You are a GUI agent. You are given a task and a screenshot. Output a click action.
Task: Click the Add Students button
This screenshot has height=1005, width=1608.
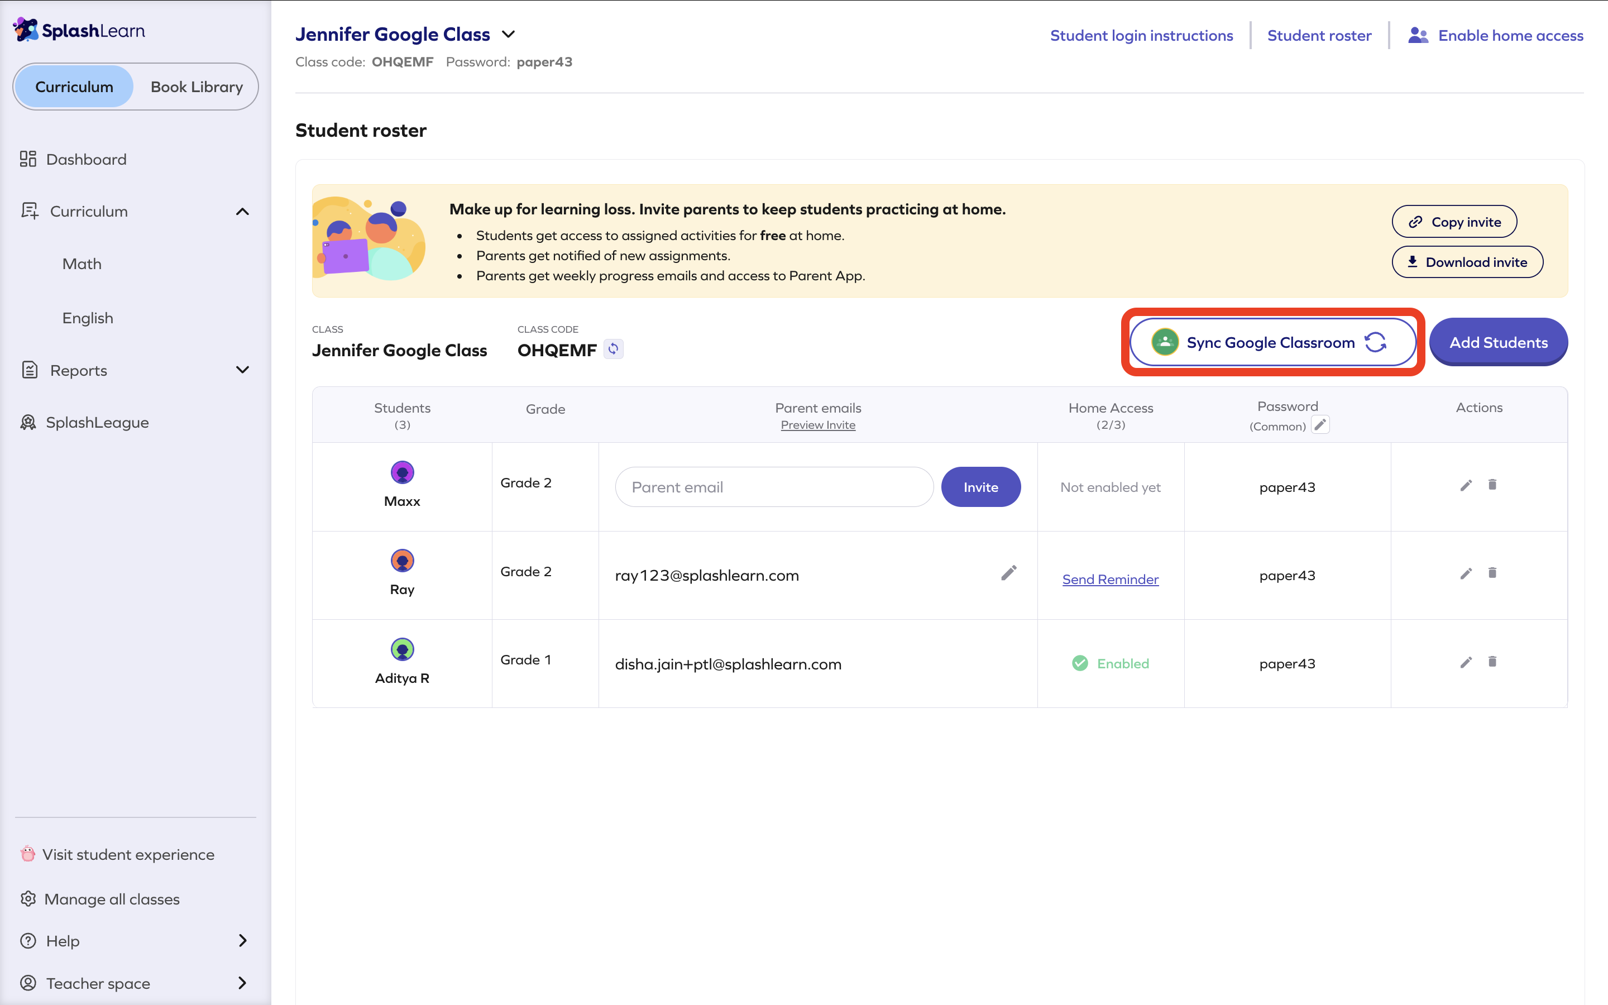point(1499,342)
